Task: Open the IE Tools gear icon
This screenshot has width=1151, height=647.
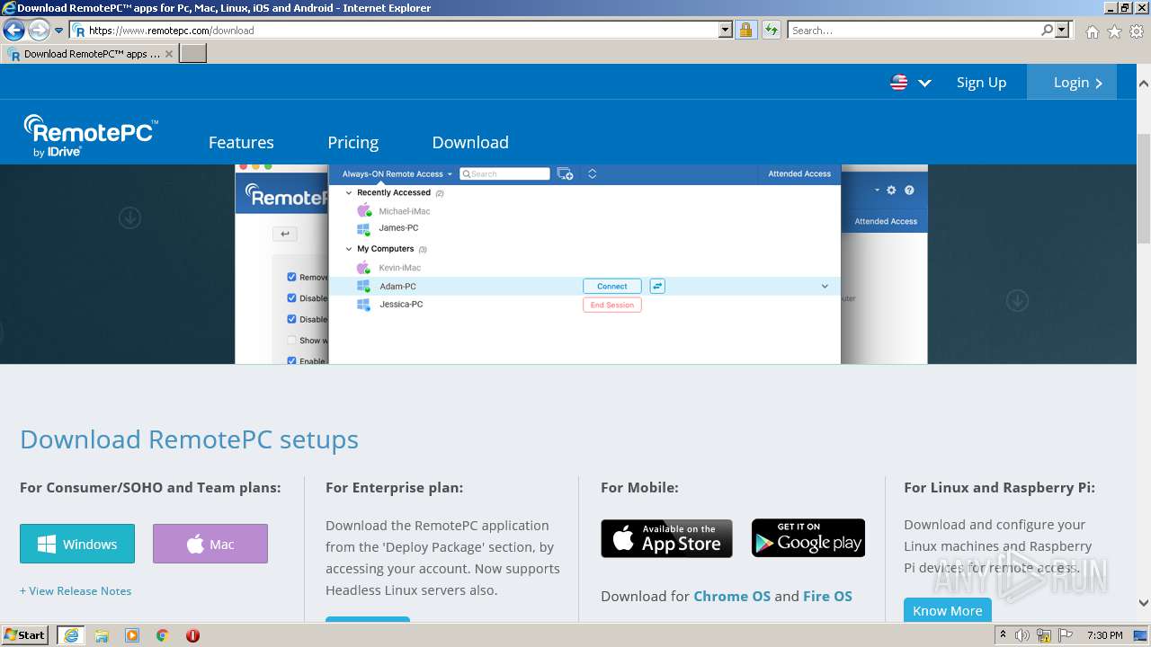Action: tap(1137, 31)
